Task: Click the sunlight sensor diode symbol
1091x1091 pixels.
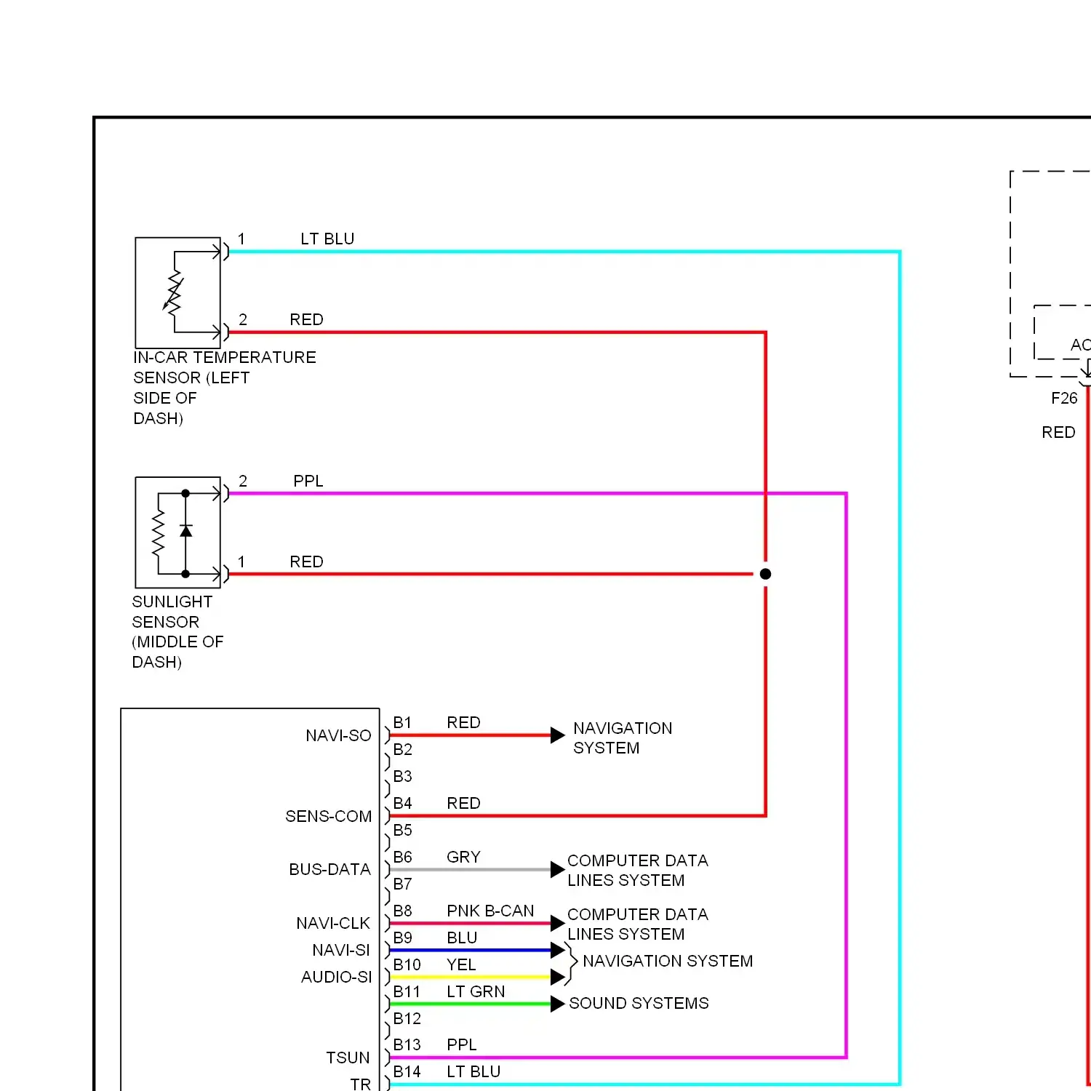Action: tap(186, 532)
